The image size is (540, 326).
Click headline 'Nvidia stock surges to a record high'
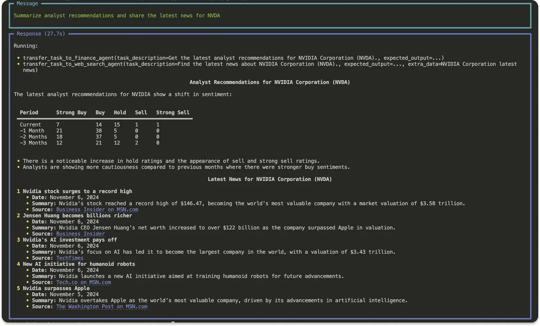click(77, 191)
